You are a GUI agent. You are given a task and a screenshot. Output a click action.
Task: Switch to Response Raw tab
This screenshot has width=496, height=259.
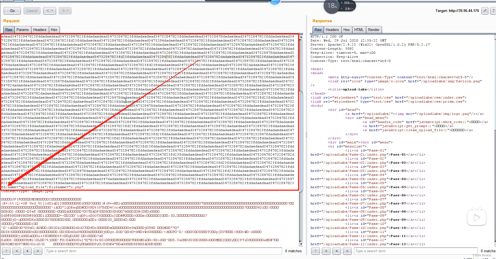318,30
